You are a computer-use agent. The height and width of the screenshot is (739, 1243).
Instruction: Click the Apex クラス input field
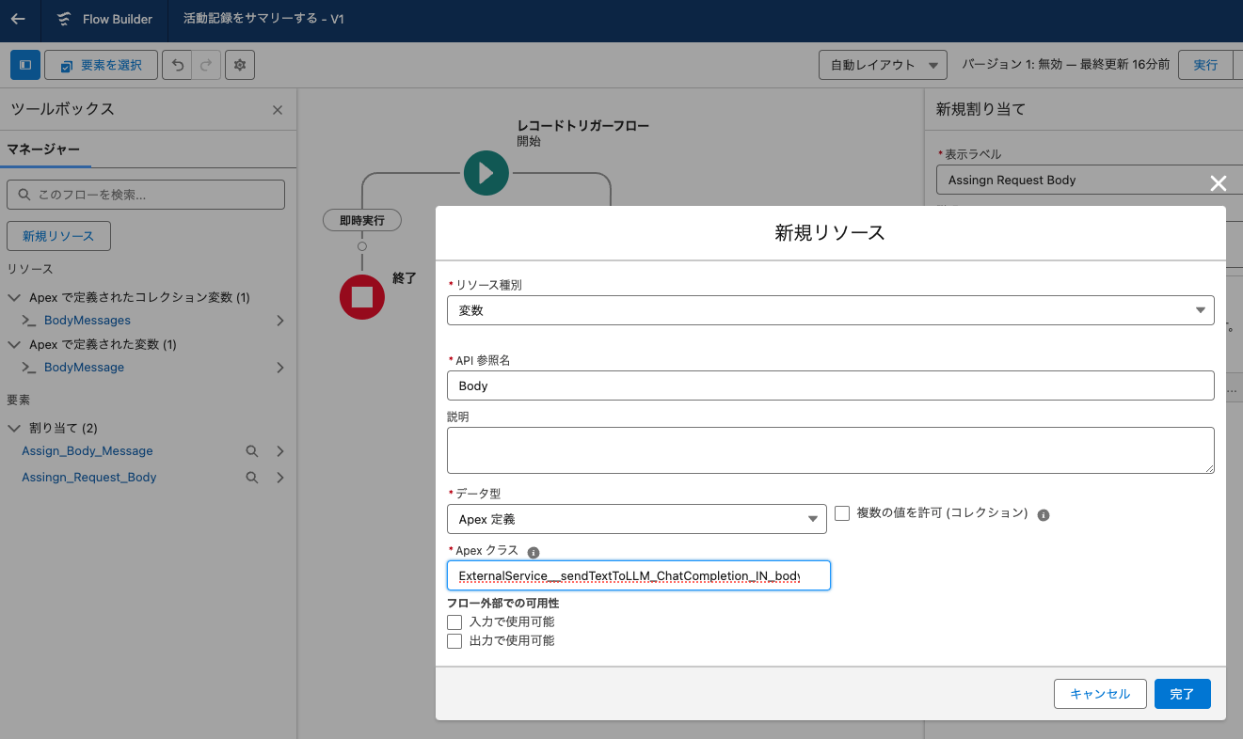point(639,575)
